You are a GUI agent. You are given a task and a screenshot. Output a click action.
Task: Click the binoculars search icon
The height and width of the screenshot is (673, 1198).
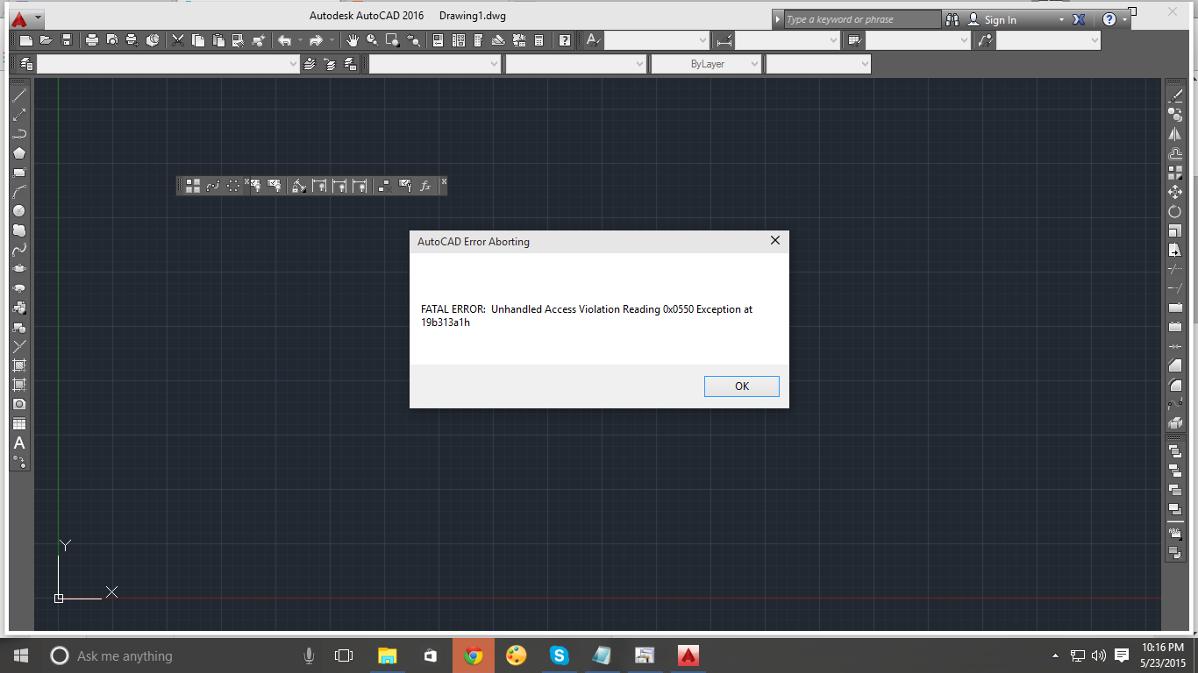954,19
